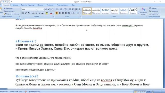
Task: Apply the Название (Title) style
Action: (x=133, y=11)
